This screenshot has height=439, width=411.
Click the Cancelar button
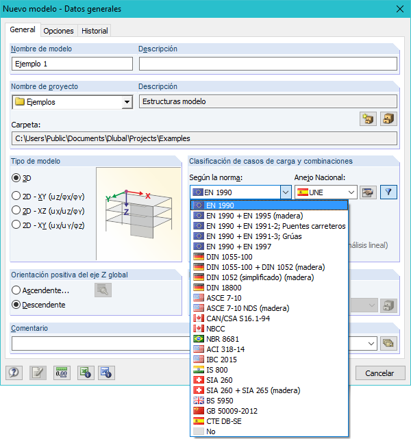[380, 373]
